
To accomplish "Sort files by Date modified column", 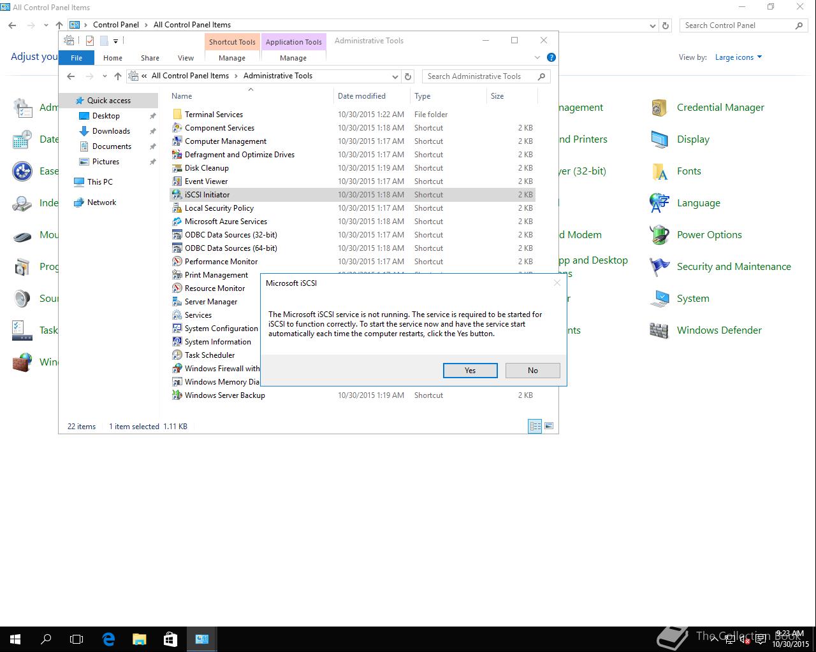I will (372, 96).
